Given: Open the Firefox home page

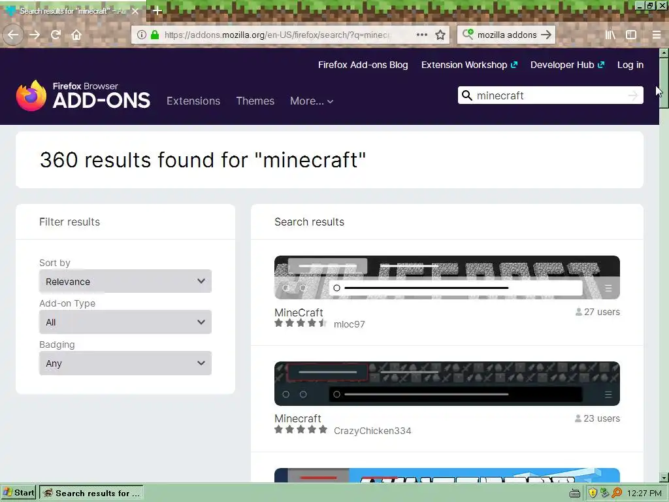Looking at the screenshot, I should pyautogui.click(x=76, y=35).
